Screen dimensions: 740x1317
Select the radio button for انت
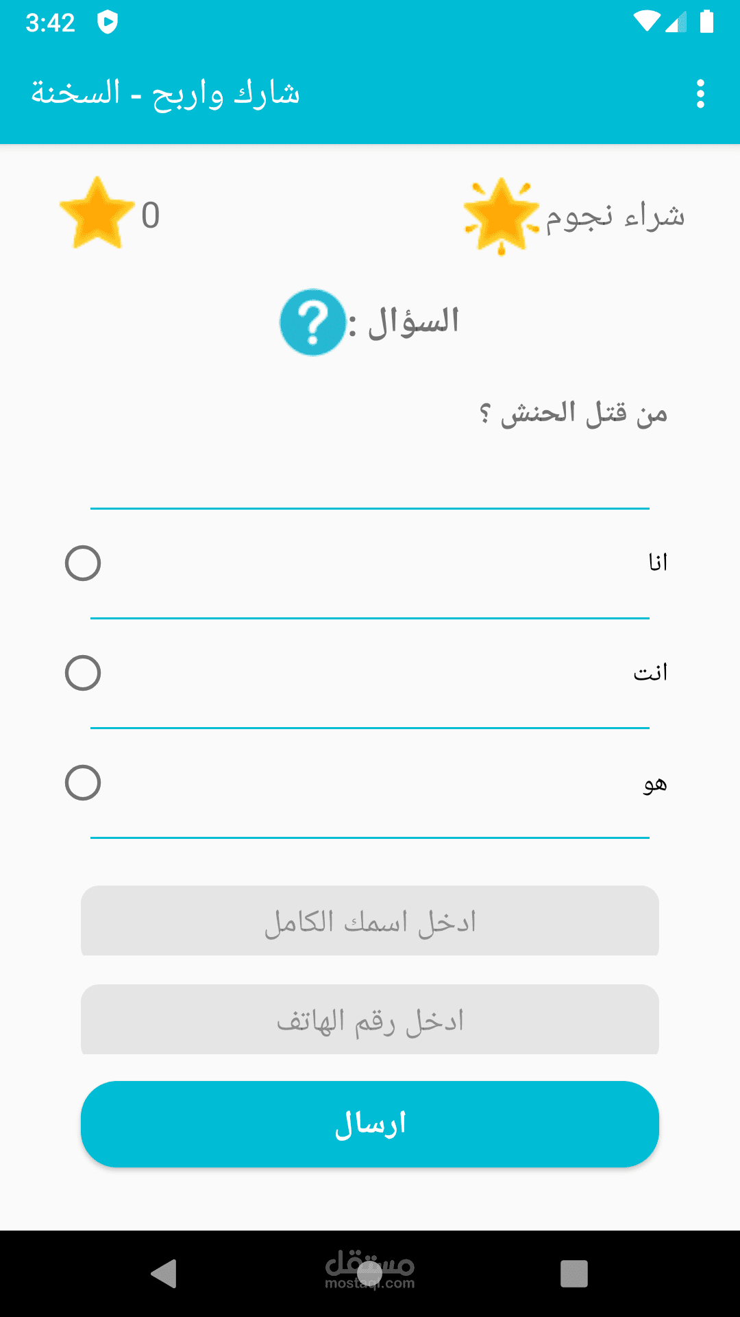point(83,673)
